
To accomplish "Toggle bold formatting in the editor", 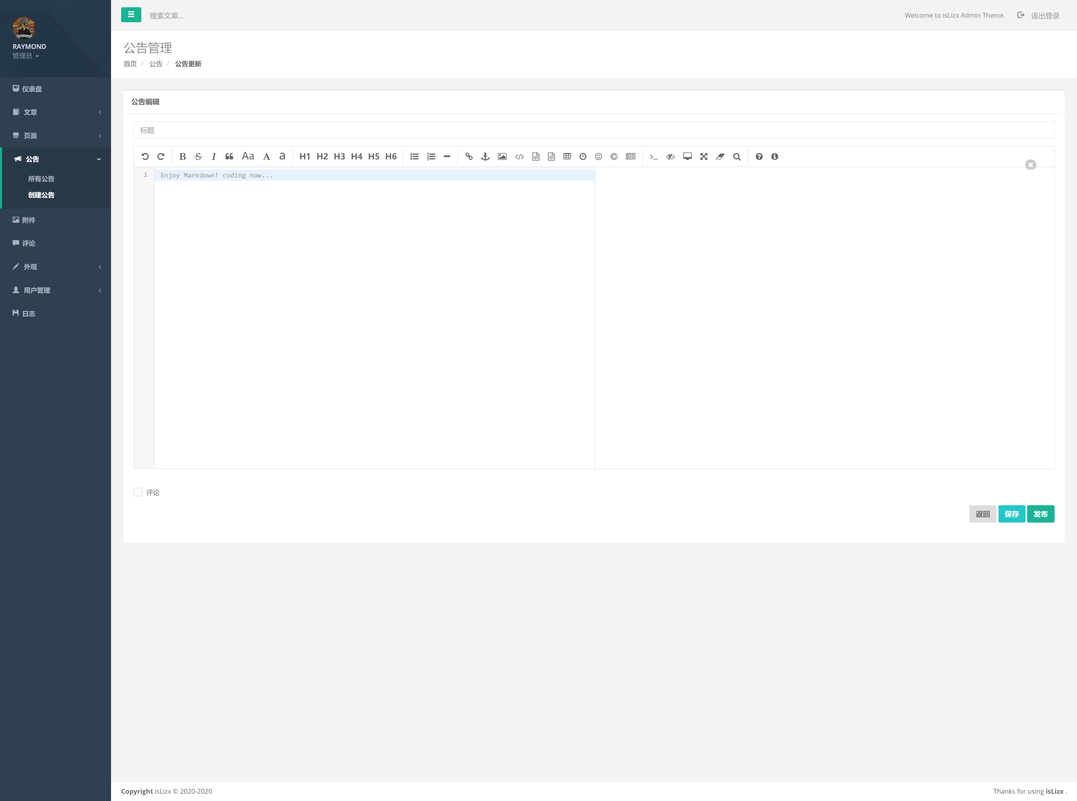I will coord(182,157).
